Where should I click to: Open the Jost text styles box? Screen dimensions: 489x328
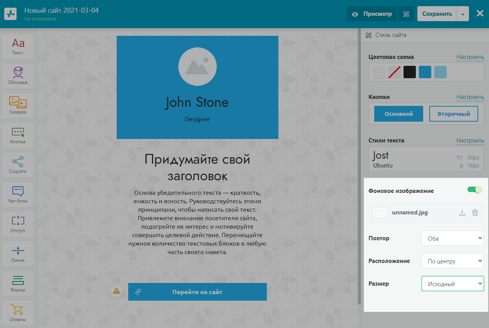(426, 159)
